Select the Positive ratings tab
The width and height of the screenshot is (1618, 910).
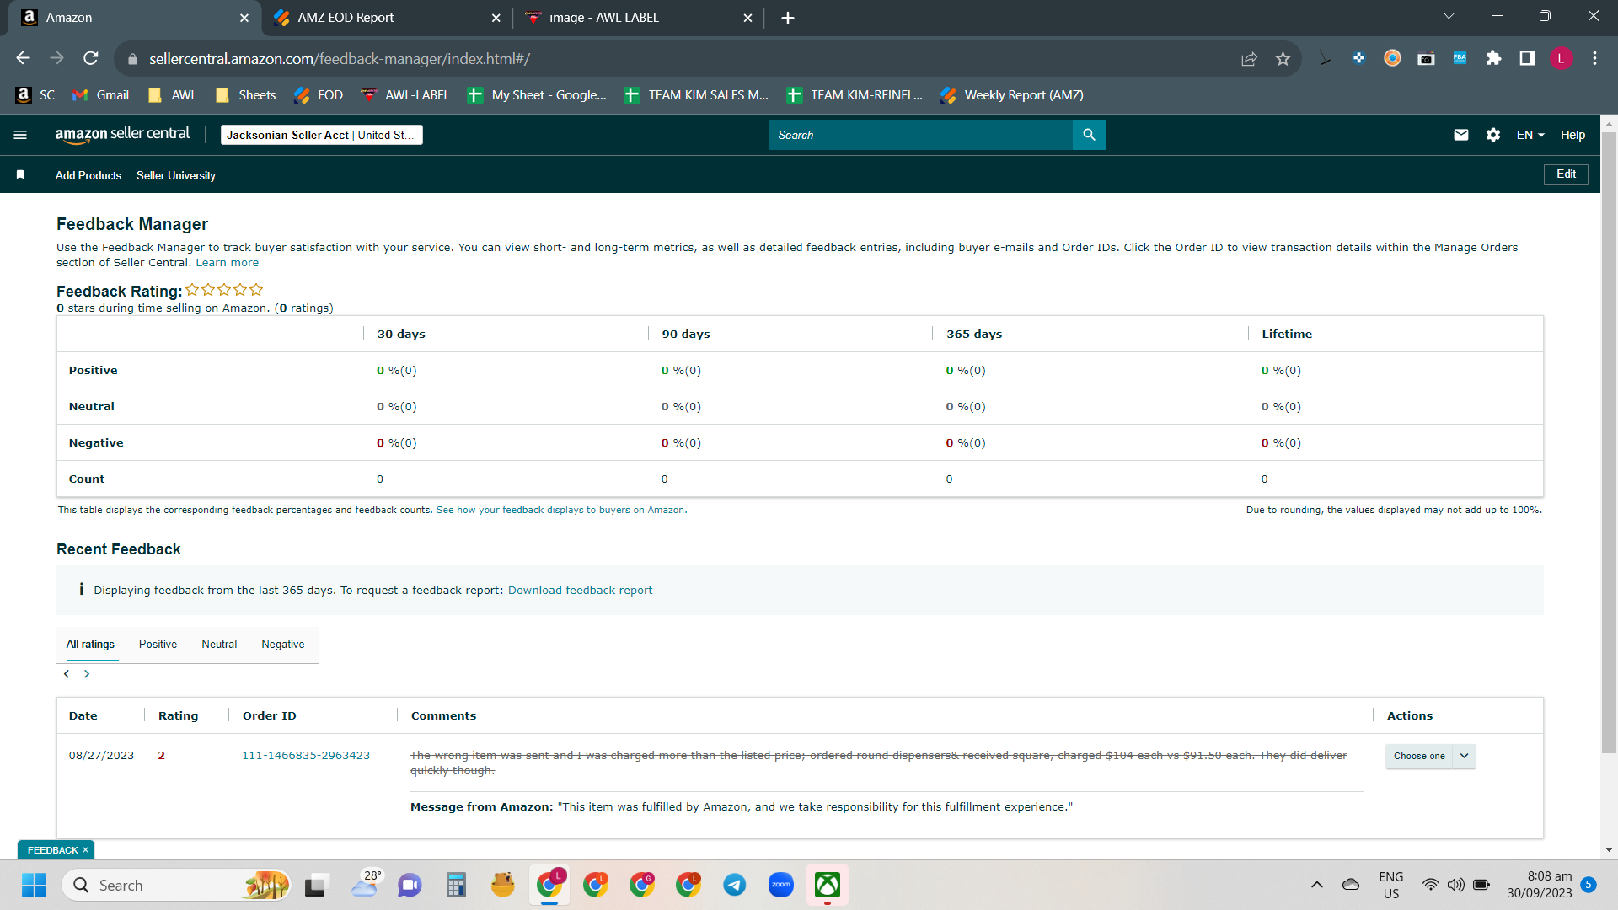click(x=158, y=644)
